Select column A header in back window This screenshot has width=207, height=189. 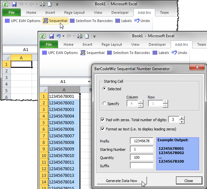click(21, 58)
